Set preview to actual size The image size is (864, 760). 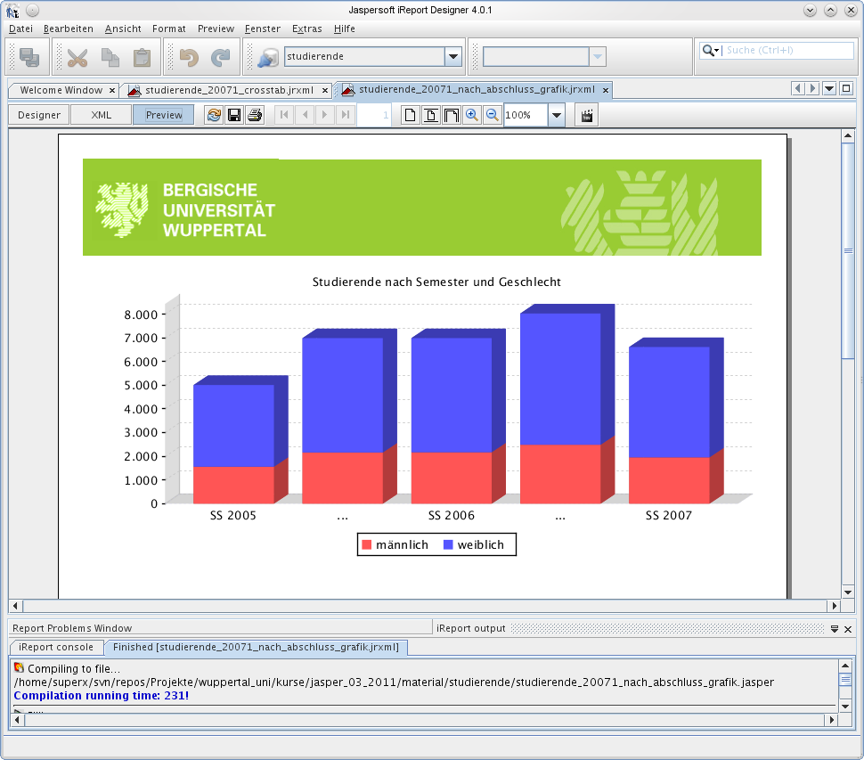tap(410, 115)
